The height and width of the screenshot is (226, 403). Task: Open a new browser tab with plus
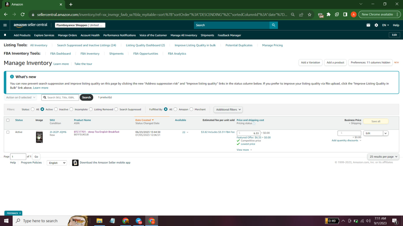tap(71, 4)
